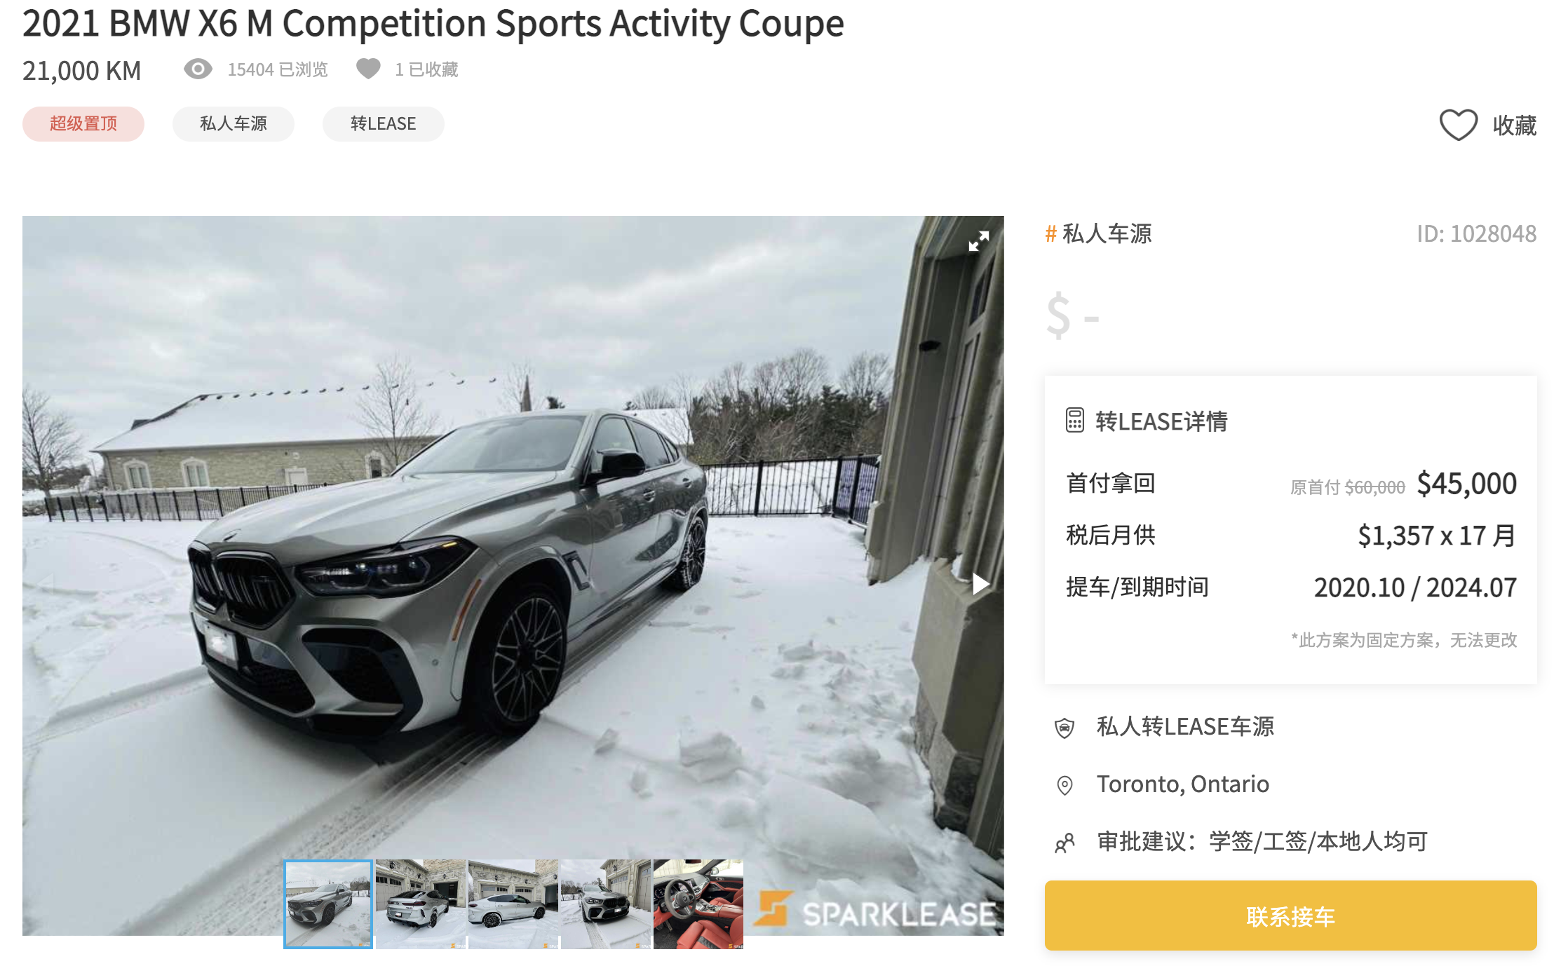Click the outlined heart favorite icon
This screenshot has height=966, width=1568.
click(1459, 125)
